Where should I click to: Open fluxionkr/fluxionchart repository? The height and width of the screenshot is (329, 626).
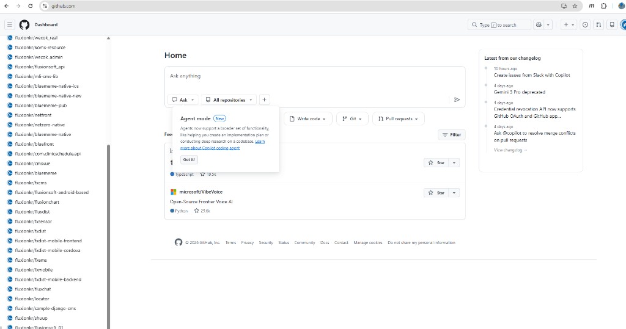click(x=37, y=202)
